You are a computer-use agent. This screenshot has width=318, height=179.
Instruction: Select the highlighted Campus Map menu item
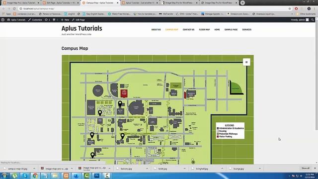point(171,30)
